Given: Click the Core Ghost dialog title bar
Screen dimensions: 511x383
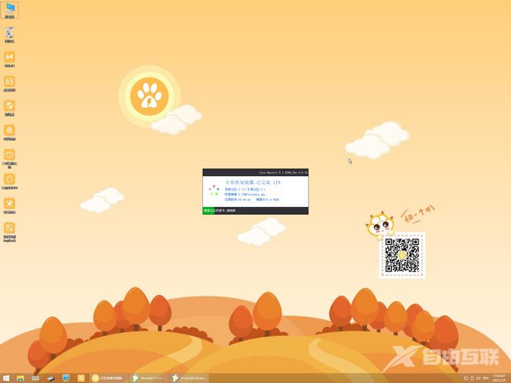Looking at the screenshot, I should click(x=255, y=172).
